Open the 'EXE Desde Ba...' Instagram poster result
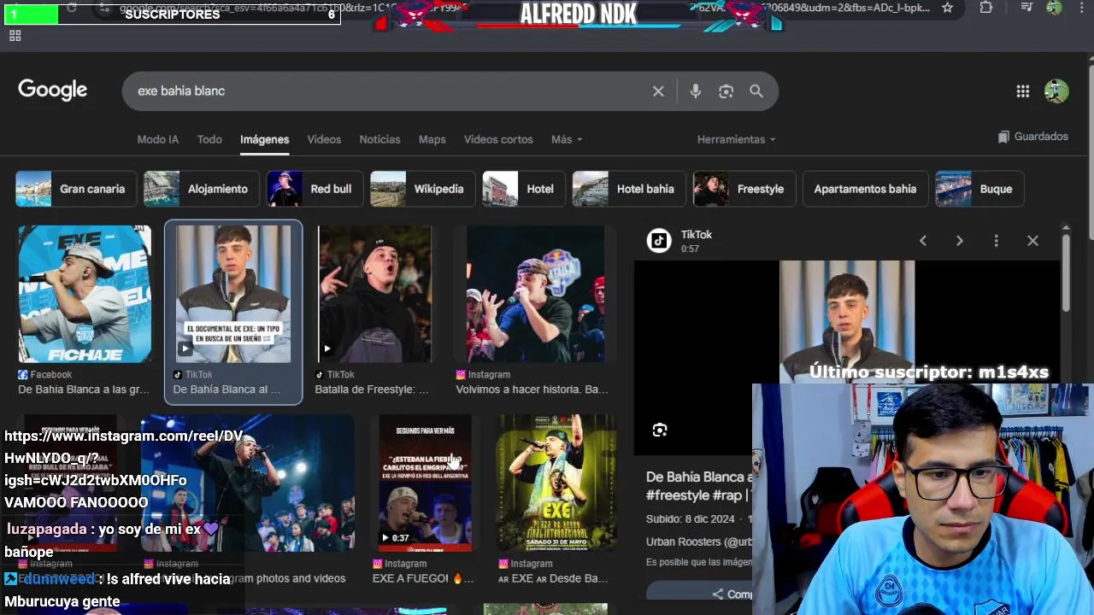The width and height of the screenshot is (1094, 615). (557, 483)
